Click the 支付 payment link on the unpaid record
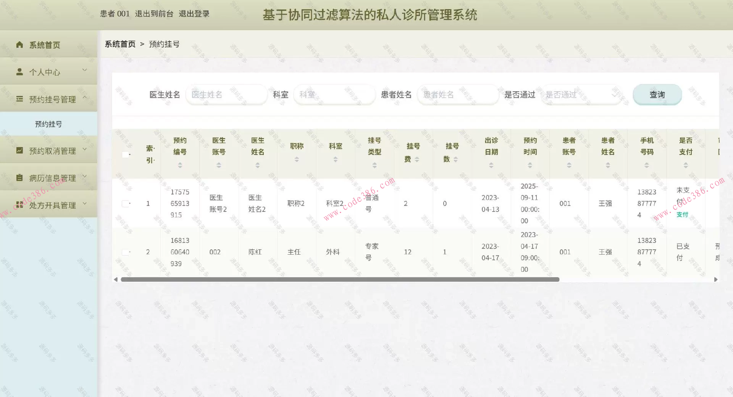733x397 pixels. [x=682, y=215]
